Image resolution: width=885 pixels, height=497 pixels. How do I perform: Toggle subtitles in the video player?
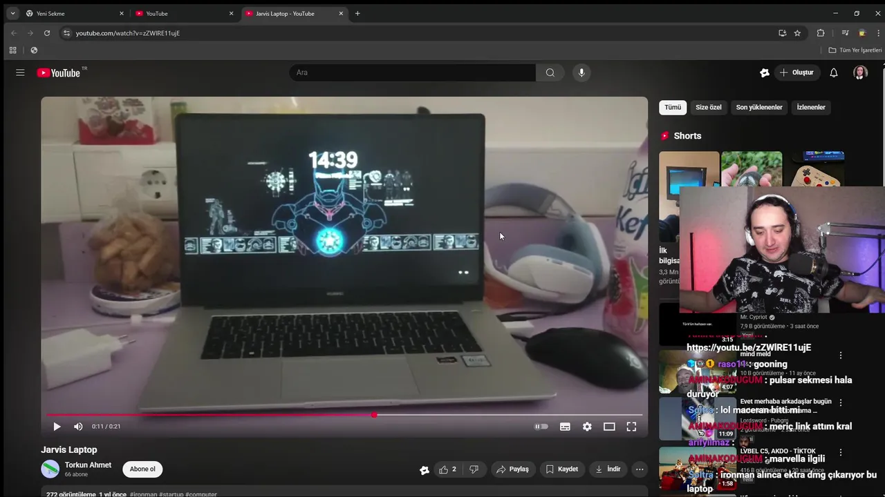[x=565, y=427]
